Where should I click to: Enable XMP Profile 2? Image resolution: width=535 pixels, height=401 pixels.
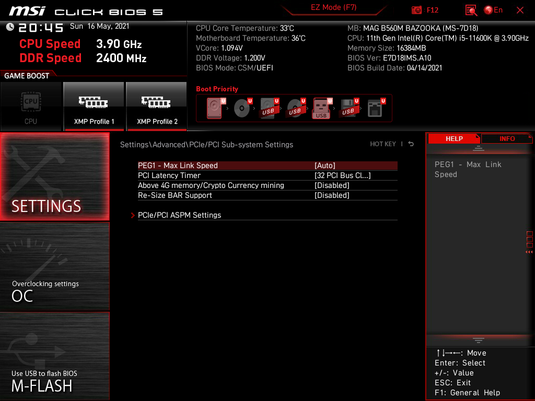click(157, 107)
